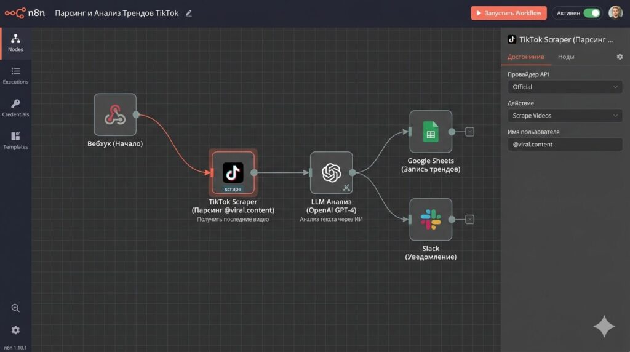Select the TikTok Scraper node
This screenshot has width=630, height=352.
pyautogui.click(x=233, y=173)
